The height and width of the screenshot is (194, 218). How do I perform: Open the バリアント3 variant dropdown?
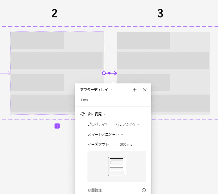[x=127, y=124]
